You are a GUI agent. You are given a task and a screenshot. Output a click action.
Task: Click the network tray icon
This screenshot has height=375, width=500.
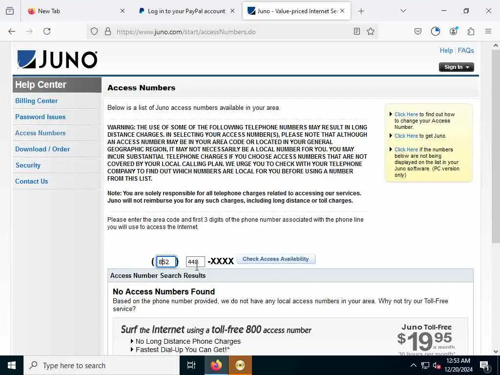pos(425,365)
